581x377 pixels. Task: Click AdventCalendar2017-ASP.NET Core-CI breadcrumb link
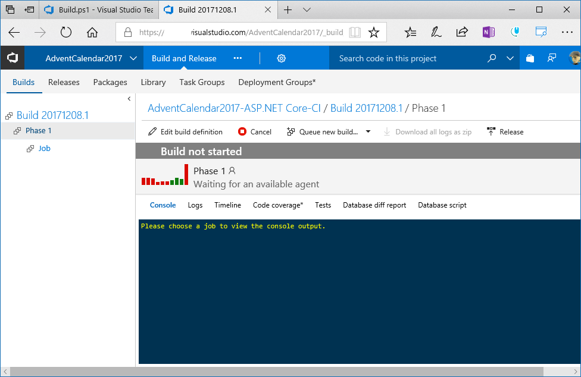pos(234,108)
